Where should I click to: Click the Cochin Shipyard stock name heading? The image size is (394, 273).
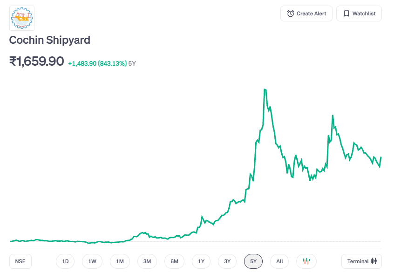click(50, 40)
